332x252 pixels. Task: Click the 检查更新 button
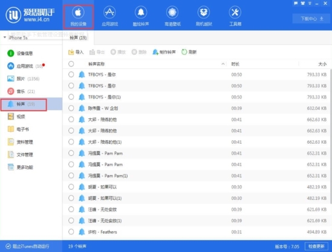pyautogui.click(x=316, y=247)
